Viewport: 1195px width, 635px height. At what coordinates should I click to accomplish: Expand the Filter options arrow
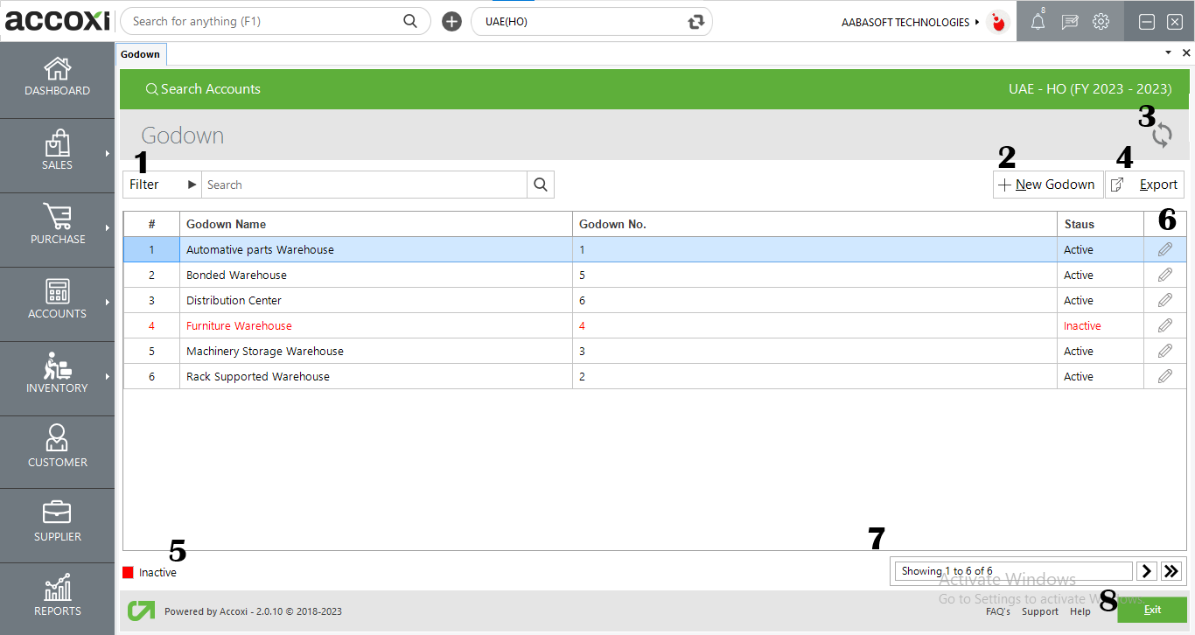[191, 184]
